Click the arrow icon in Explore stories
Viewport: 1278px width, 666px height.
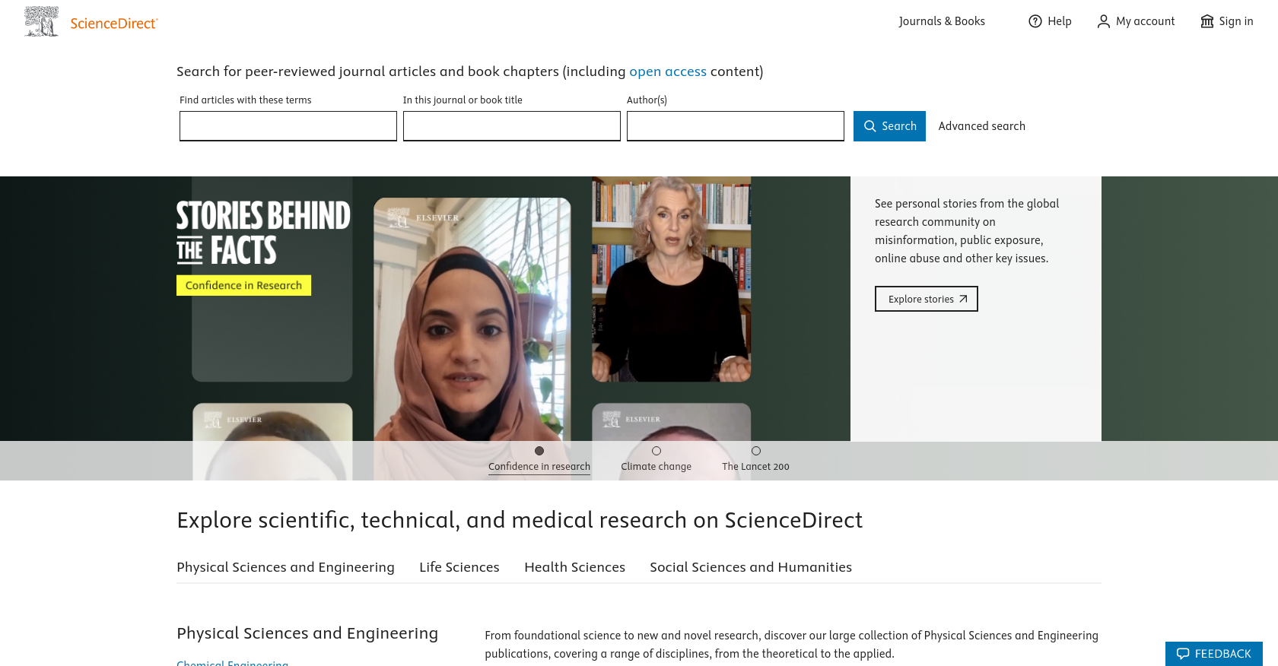click(x=963, y=299)
